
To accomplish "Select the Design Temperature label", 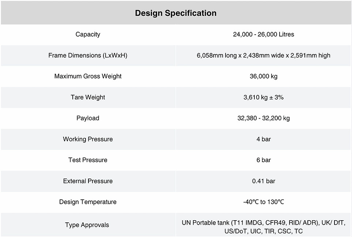I will tap(88, 202).
